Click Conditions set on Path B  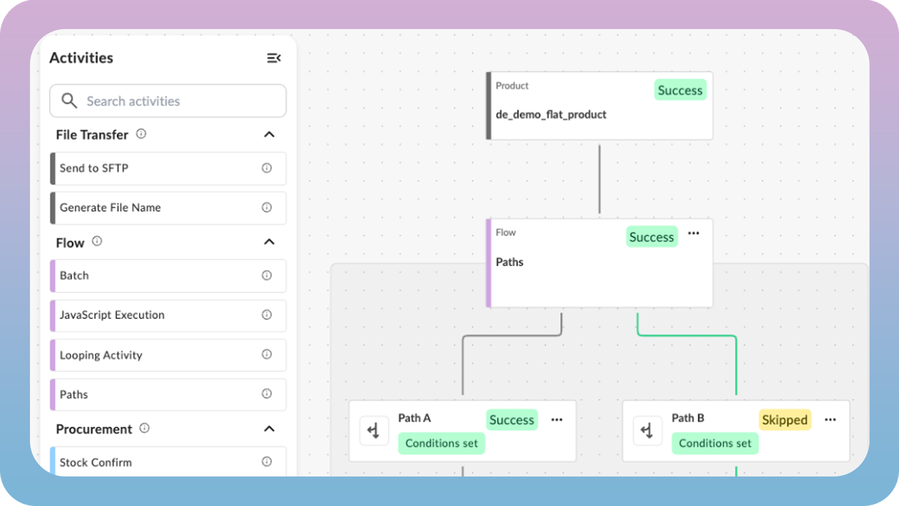tap(715, 443)
